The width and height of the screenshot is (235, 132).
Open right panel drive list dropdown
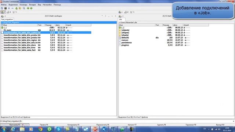[x=121, y=16]
